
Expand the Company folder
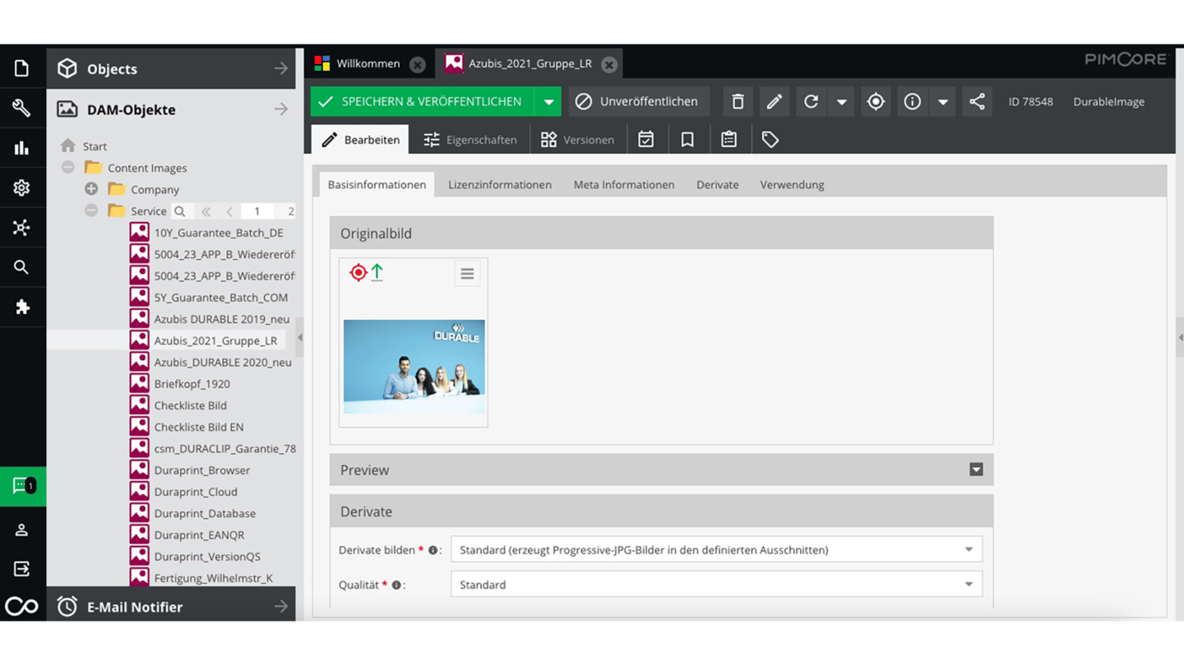coord(91,189)
